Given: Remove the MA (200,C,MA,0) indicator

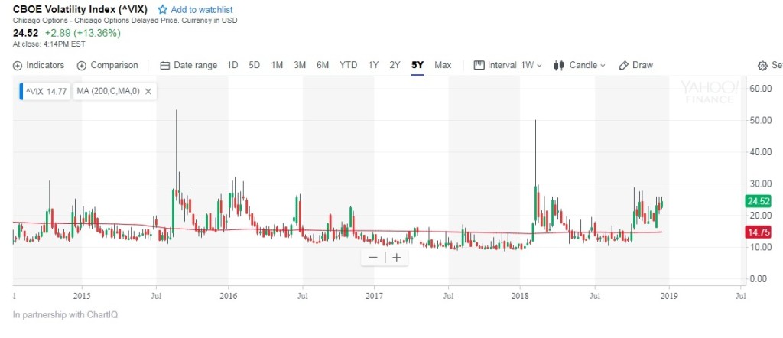Looking at the screenshot, I should pos(148,91).
